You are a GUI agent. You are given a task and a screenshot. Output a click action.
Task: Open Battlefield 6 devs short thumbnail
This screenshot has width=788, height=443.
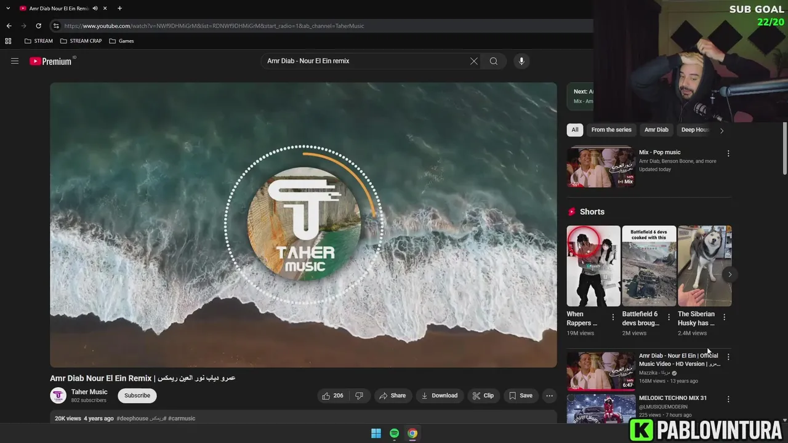(x=649, y=266)
